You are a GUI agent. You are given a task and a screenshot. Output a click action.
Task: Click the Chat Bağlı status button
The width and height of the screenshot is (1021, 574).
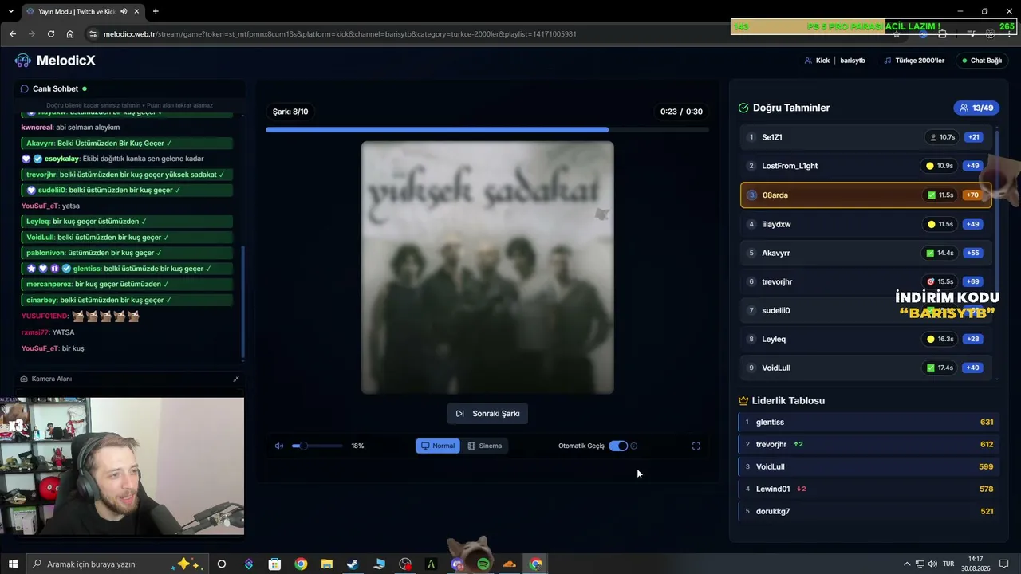(981, 61)
